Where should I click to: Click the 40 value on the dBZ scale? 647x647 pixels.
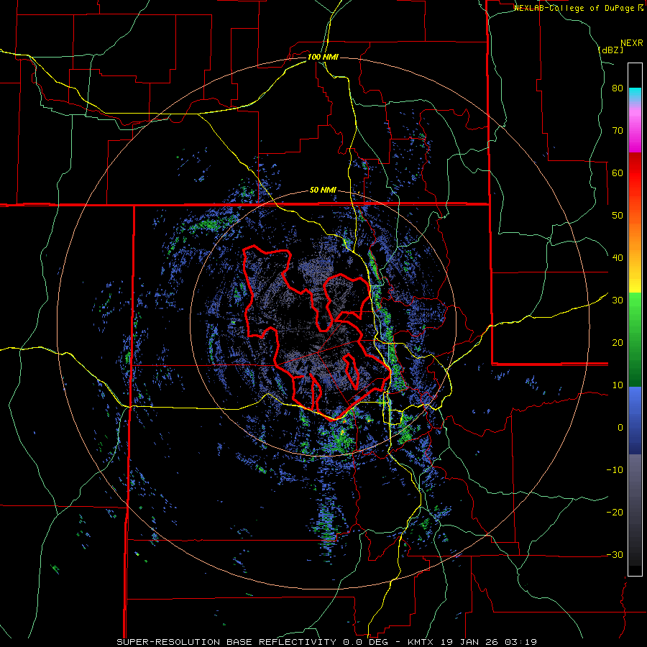[618, 258]
